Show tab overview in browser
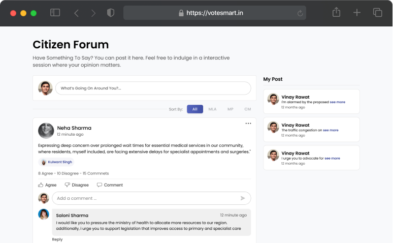This screenshot has height=243, width=393. tap(377, 13)
